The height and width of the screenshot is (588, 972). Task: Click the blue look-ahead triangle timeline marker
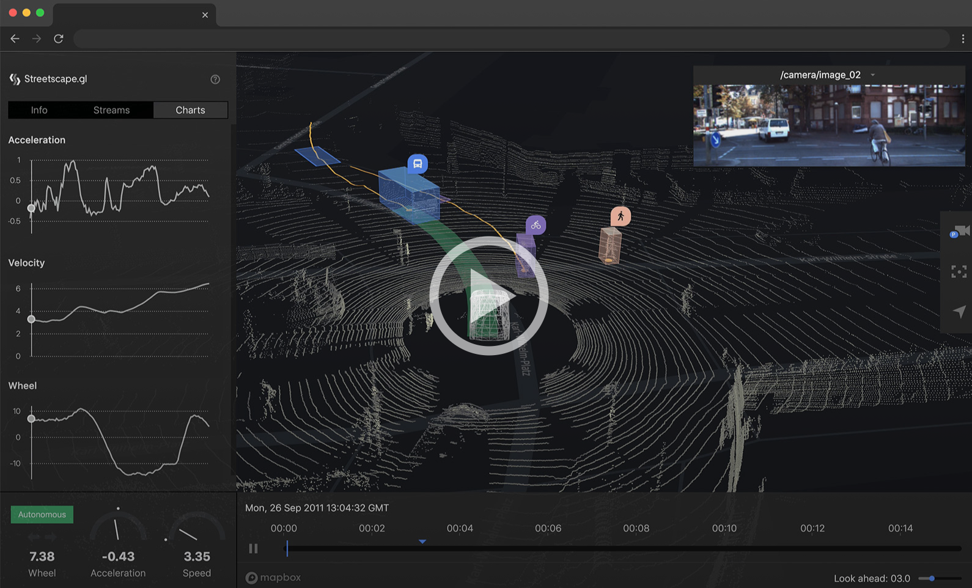coord(422,542)
